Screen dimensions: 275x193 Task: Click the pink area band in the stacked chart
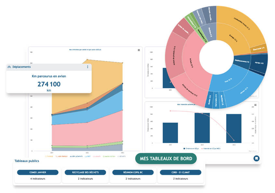pos(88,133)
